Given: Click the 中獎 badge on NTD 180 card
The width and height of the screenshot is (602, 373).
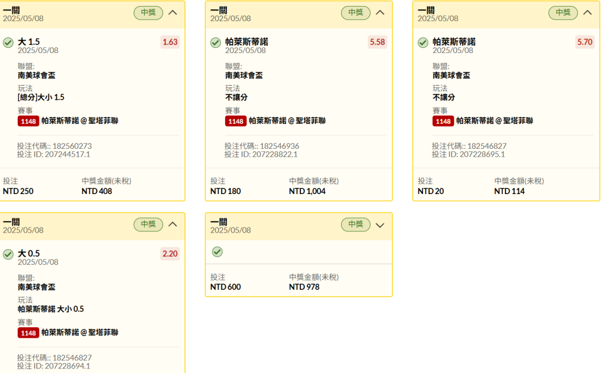Looking at the screenshot, I should pos(356,13).
